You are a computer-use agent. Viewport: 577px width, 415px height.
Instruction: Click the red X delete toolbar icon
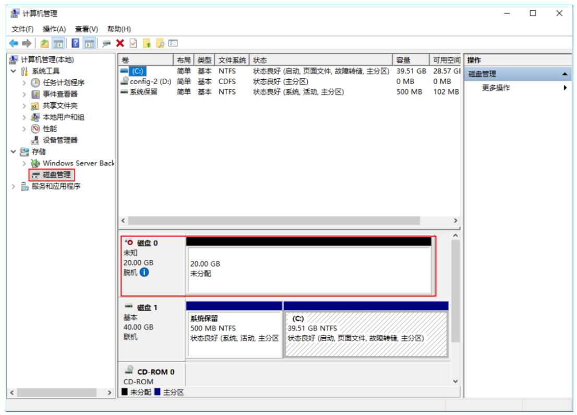(x=120, y=43)
